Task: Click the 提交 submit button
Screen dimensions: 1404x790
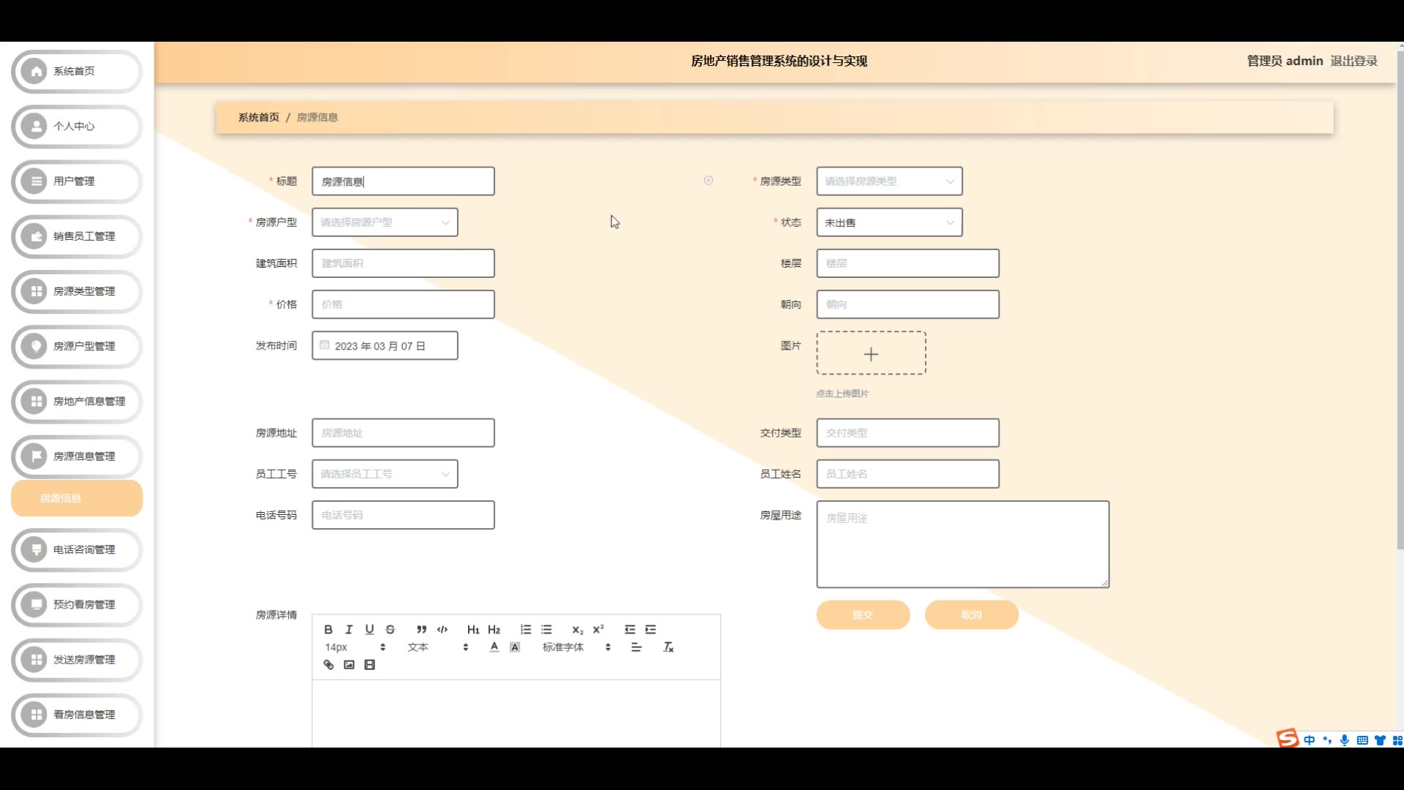Action: tap(863, 615)
